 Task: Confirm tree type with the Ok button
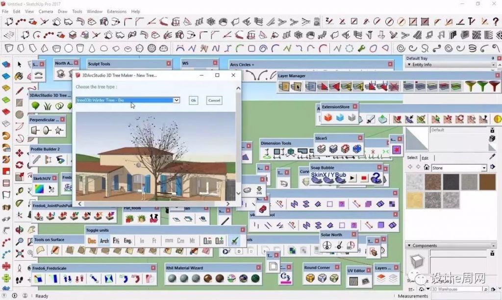[x=193, y=100]
